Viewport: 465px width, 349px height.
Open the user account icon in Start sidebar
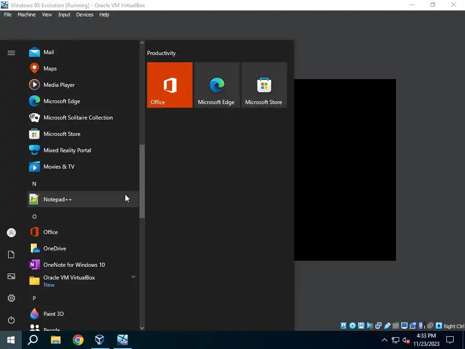tap(11, 233)
